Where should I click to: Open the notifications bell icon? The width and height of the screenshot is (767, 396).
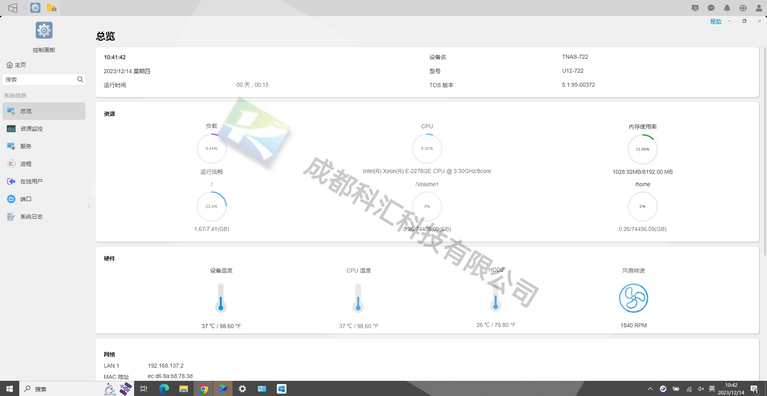click(727, 8)
